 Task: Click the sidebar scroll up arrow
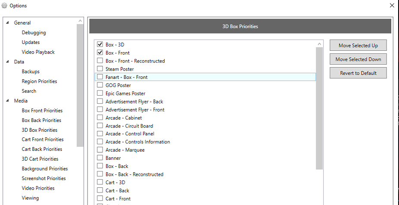pyautogui.click(x=80, y=21)
